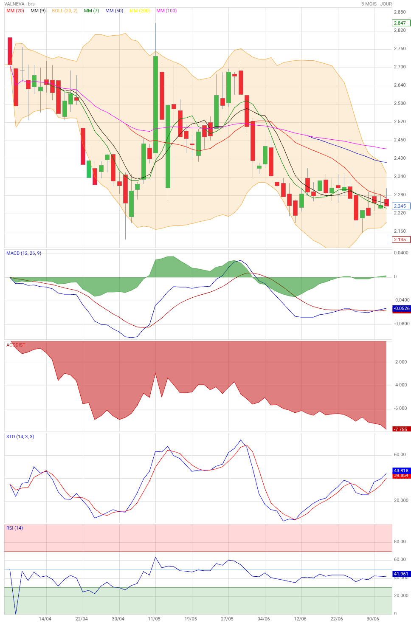Click the 22/06 date axis label
This screenshot has width=411, height=623.
pyautogui.click(x=337, y=619)
